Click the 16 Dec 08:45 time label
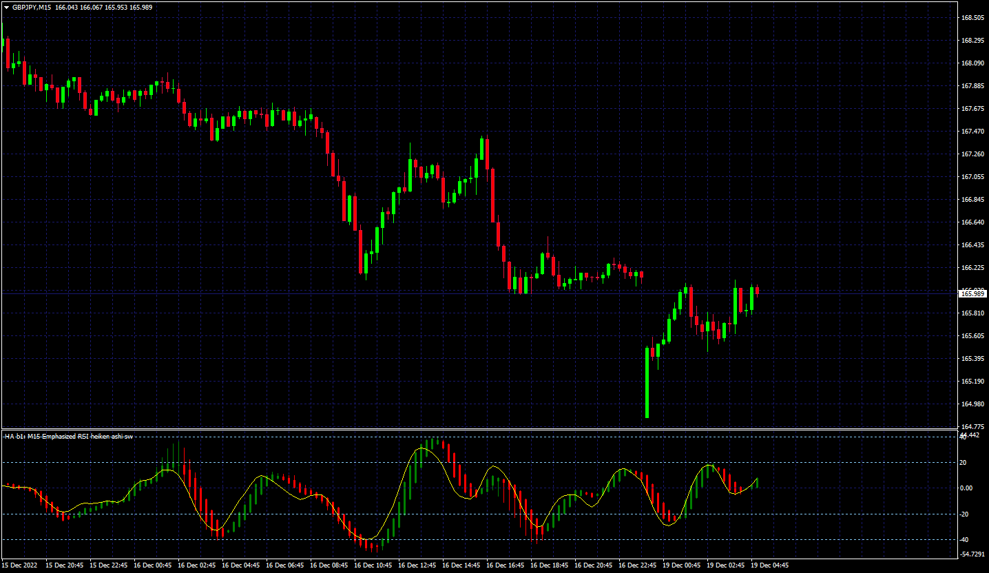This screenshot has height=573, width=989. [x=329, y=565]
